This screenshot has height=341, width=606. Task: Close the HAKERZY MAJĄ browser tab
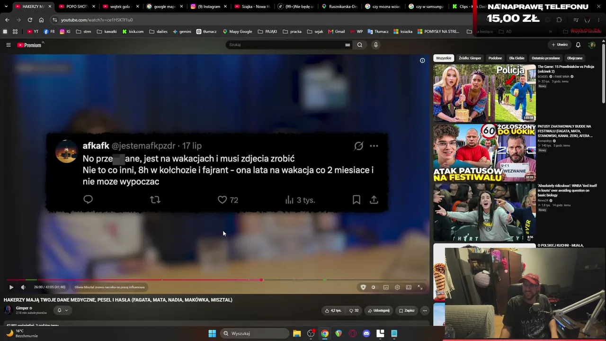[50, 7]
